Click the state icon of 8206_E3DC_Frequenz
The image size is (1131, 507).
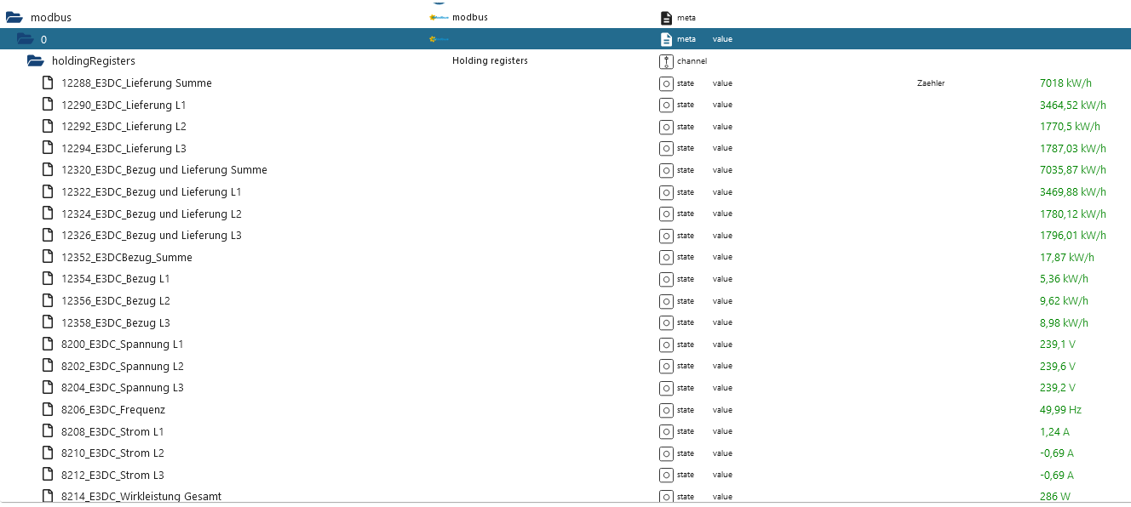pos(666,409)
